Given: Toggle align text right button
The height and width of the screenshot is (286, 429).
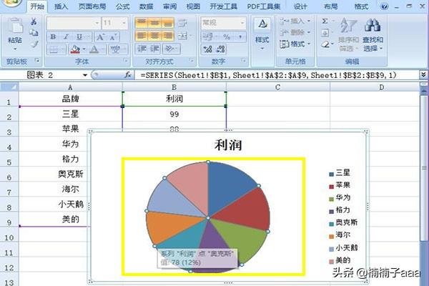Looking at the screenshot, I should [x=168, y=36].
